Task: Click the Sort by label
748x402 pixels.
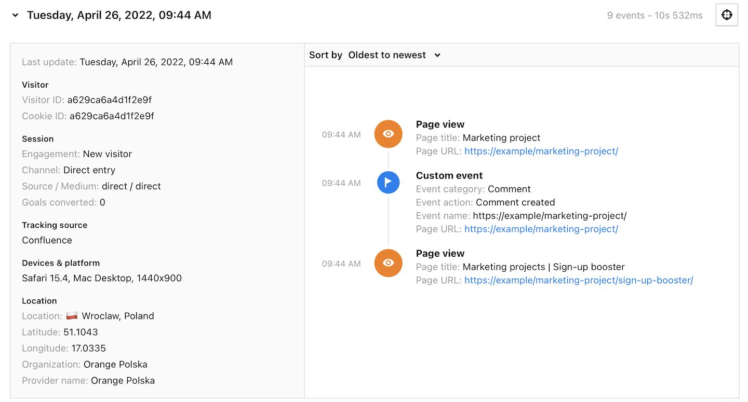Action: click(x=326, y=55)
